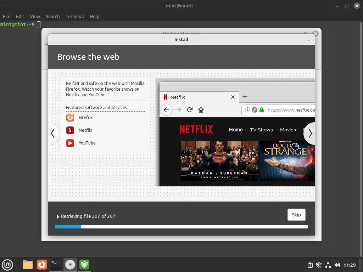Click the Browse the web heading
This screenshot has height=272, width=363.
(88, 57)
